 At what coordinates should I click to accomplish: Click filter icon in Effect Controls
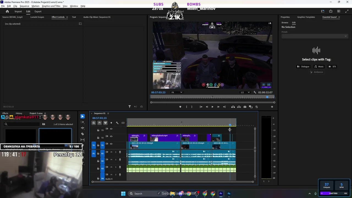(x=130, y=106)
